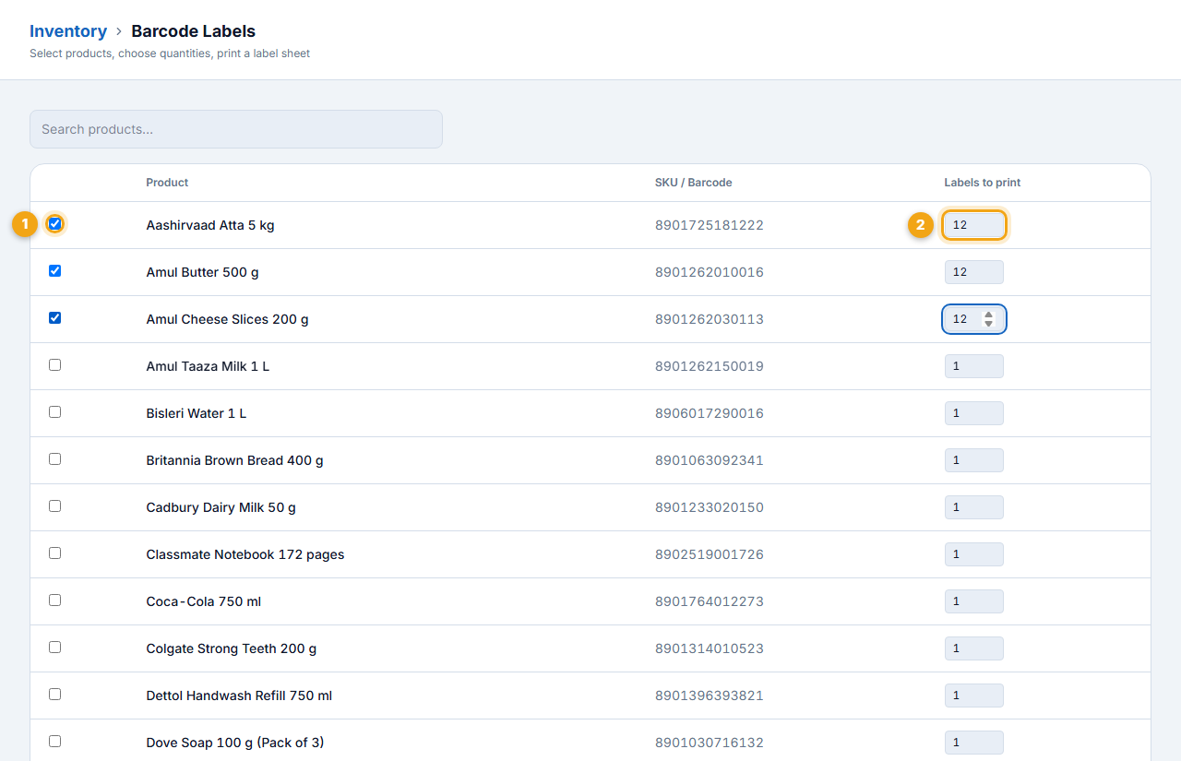Click the SKU / Barcode column header
Viewport: 1181px width, 761px height.
(694, 183)
